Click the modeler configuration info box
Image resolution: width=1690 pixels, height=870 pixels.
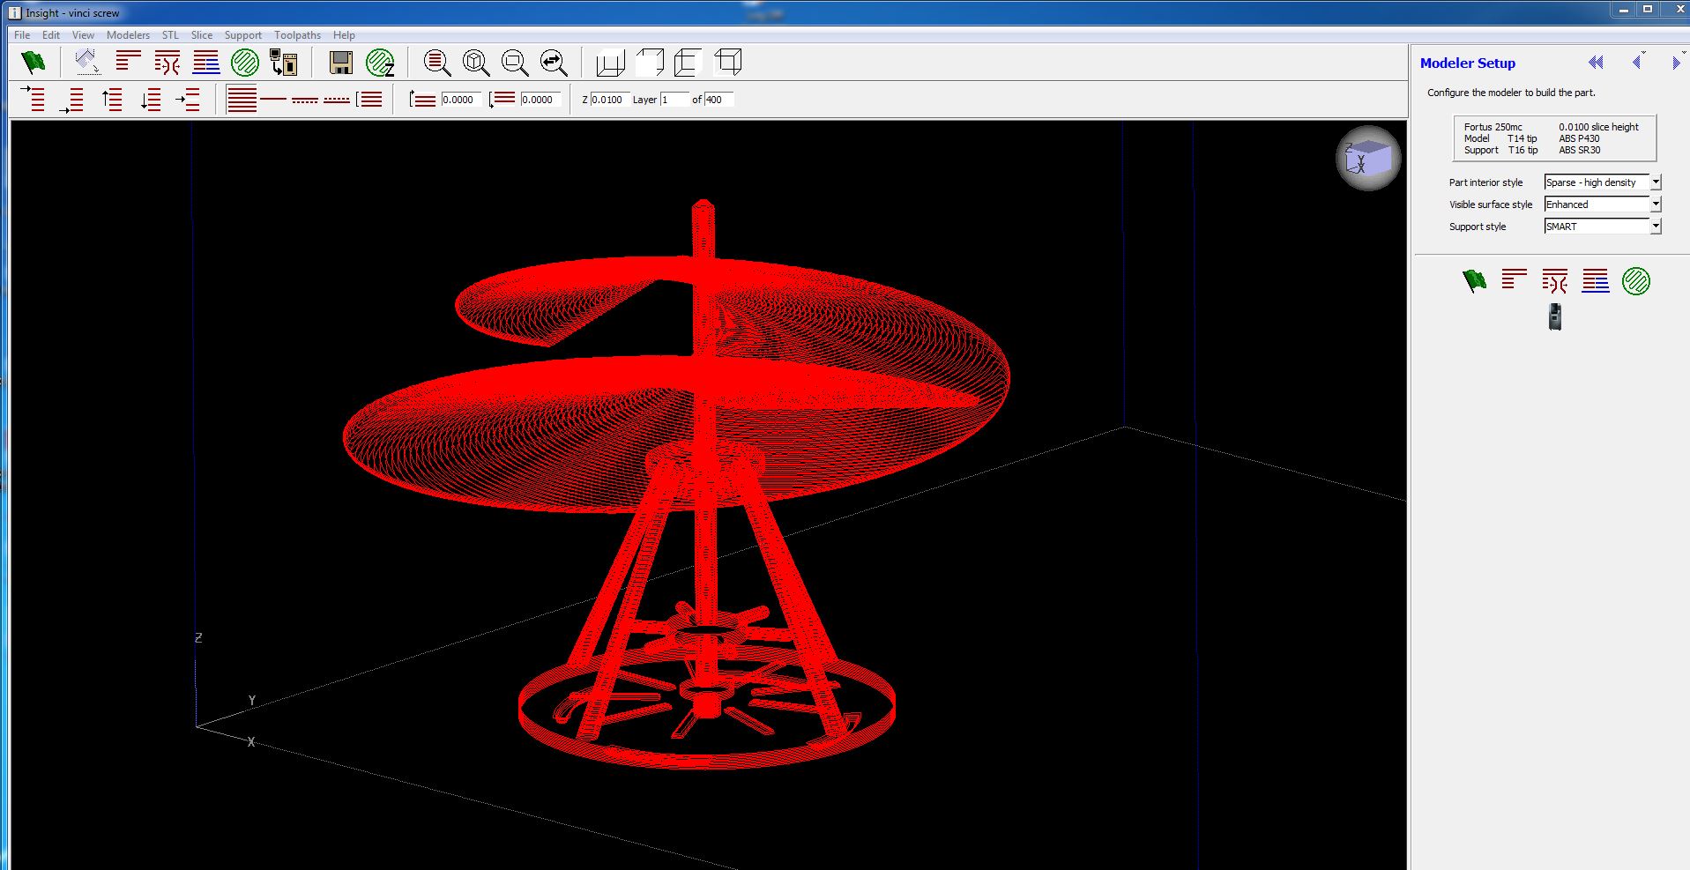(1554, 138)
